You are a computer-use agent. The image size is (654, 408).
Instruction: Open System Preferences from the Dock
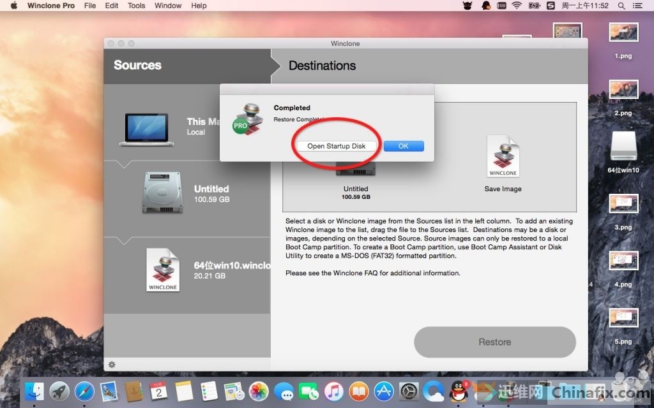(x=409, y=392)
